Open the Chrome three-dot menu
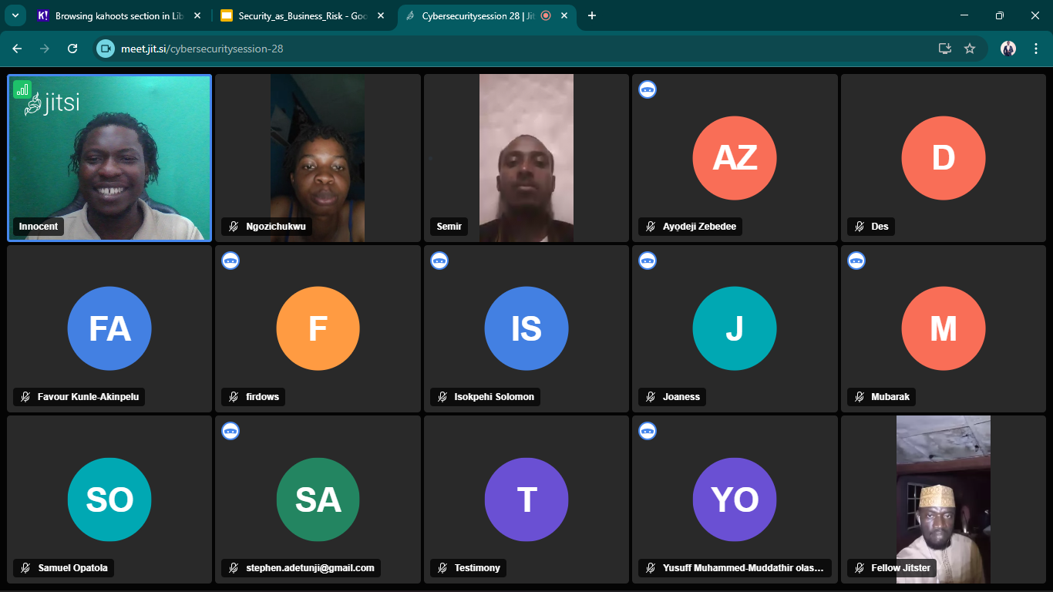This screenshot has height=592, width=1053. 1036,49
